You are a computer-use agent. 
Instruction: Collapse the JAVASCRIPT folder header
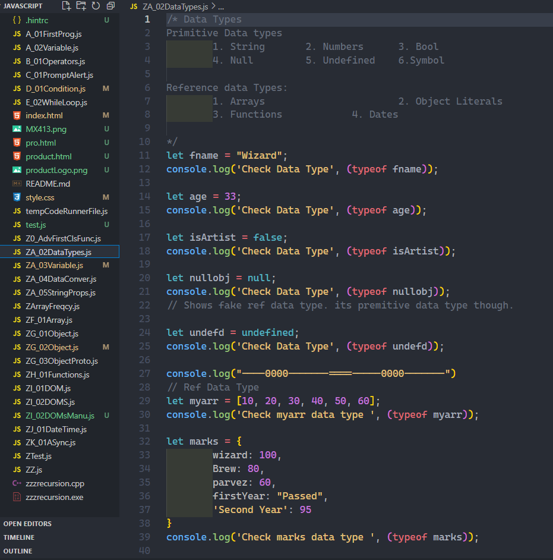click(x=24, y=6)
